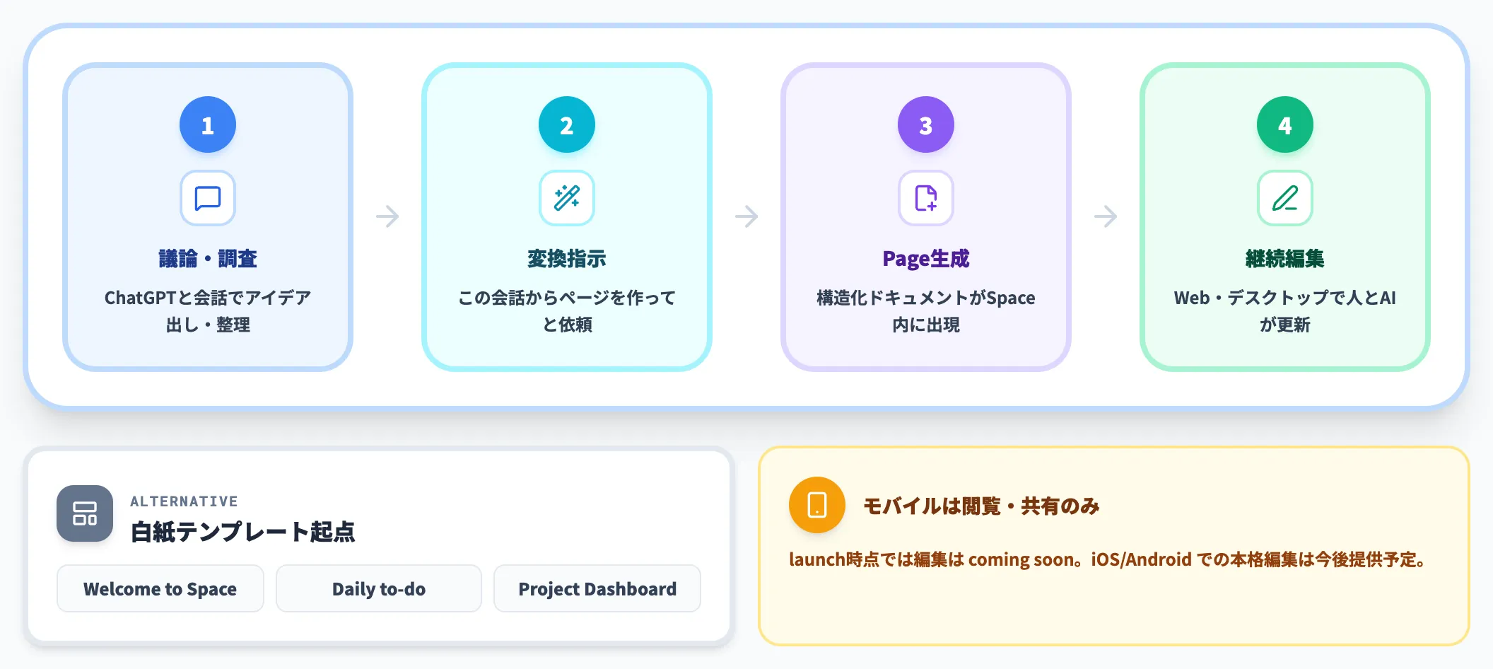Click the 議論・調査 heading
Viewport: 1493px width, 669px height.
coord(208,259)
